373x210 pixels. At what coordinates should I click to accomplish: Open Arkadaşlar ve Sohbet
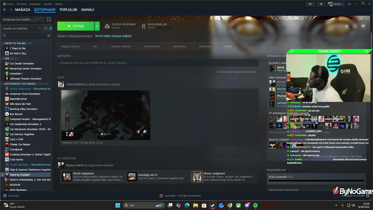[x=356, y=196]
